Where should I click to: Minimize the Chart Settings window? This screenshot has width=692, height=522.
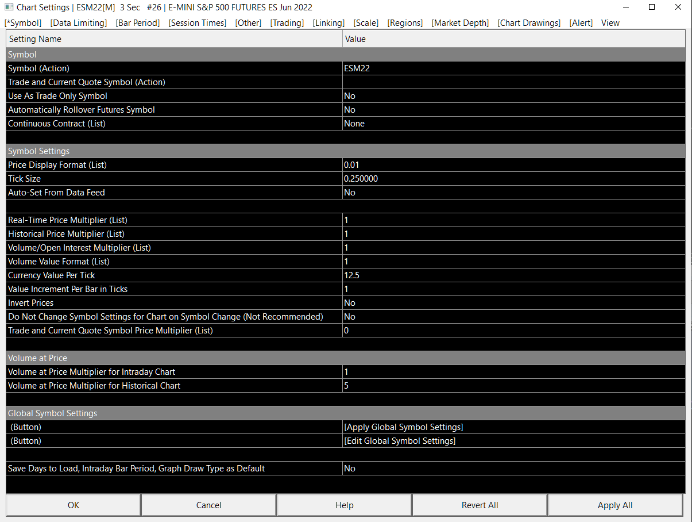coord(625,7)
